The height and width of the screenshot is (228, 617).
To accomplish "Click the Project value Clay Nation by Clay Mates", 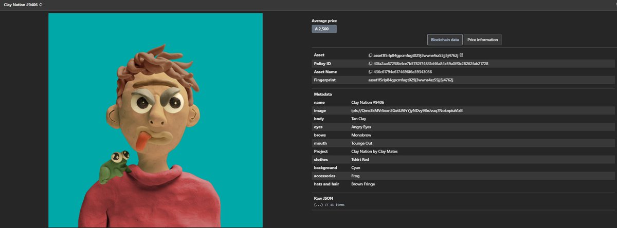I will coord(374,151).
